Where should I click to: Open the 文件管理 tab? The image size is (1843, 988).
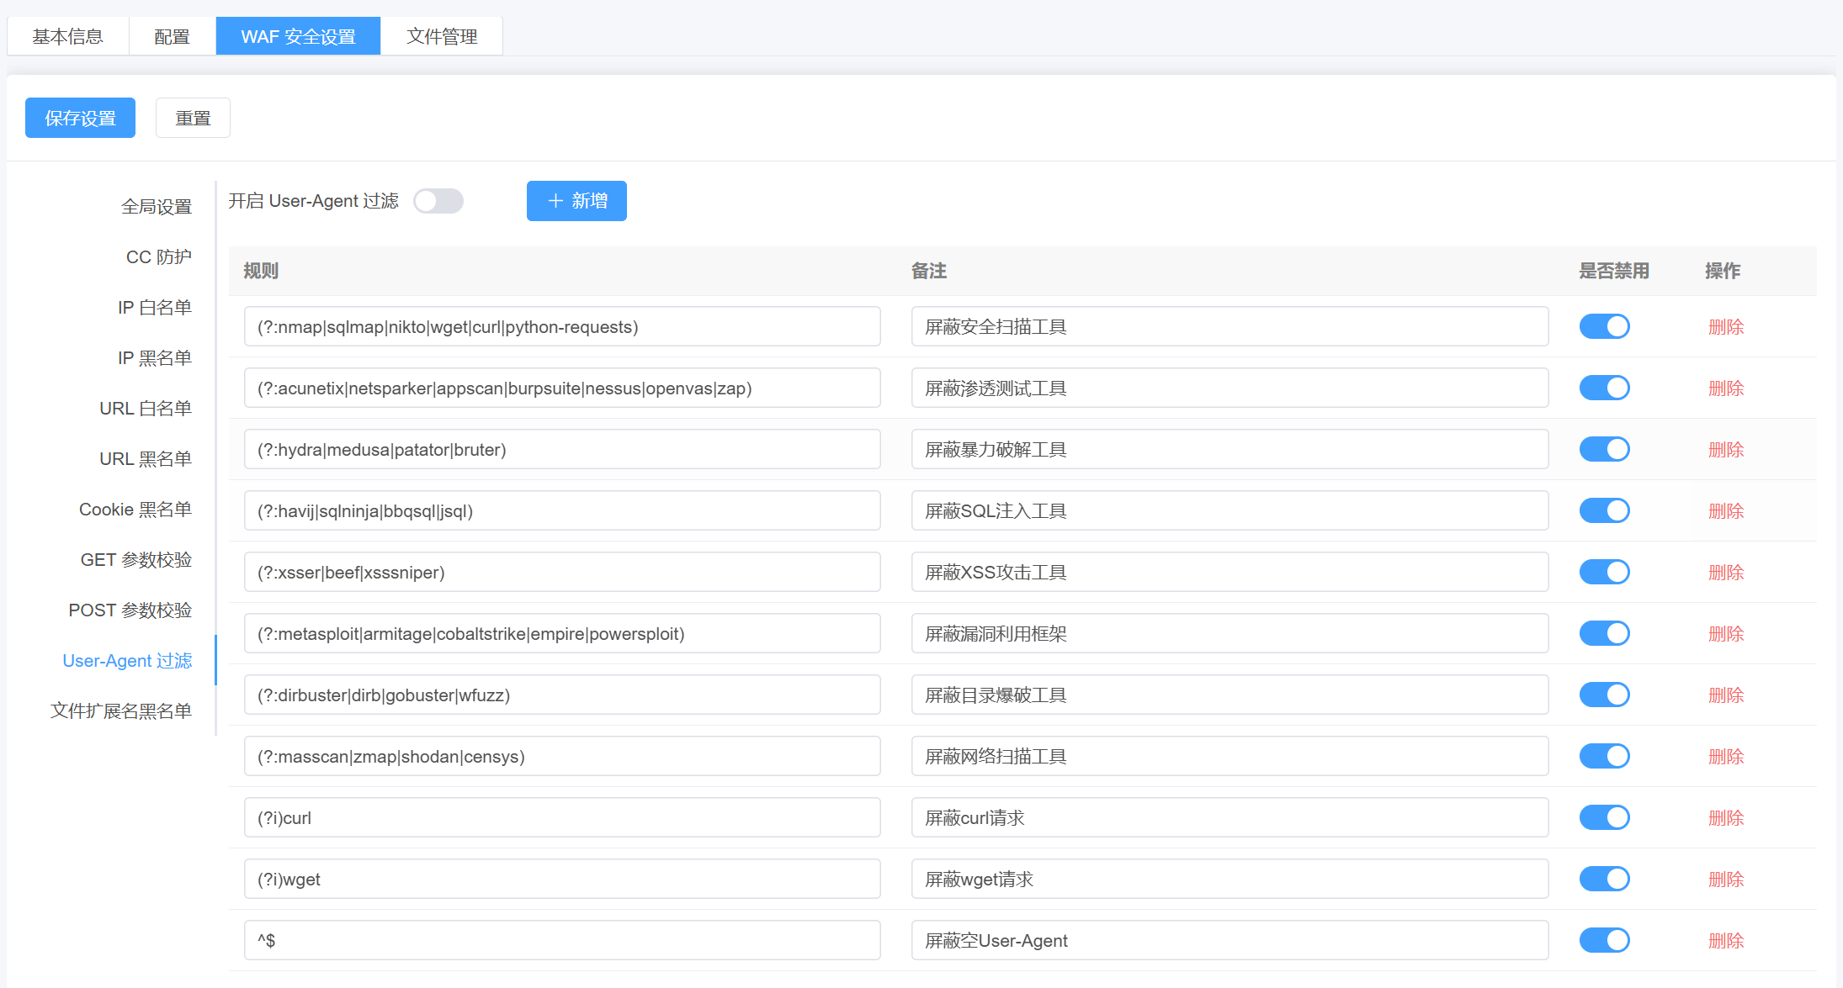tap(442, 36)
